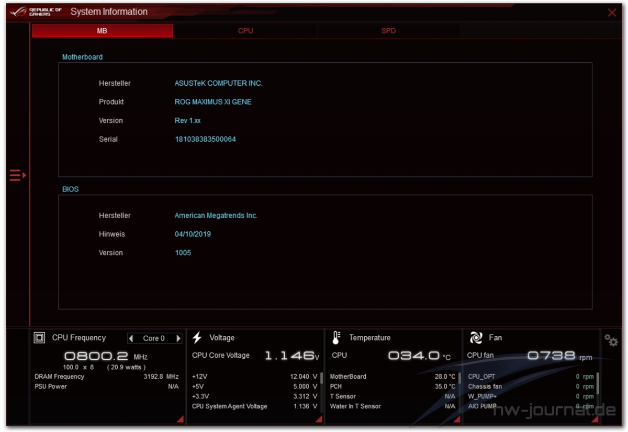The width and height of the screenshot is (628, 432).
Task: Select previous core with left arrow
Action: (x=131, y=338)
